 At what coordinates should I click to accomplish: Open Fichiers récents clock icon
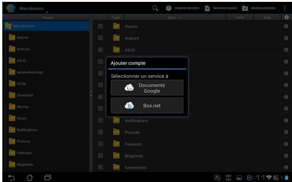coord(168,8)
